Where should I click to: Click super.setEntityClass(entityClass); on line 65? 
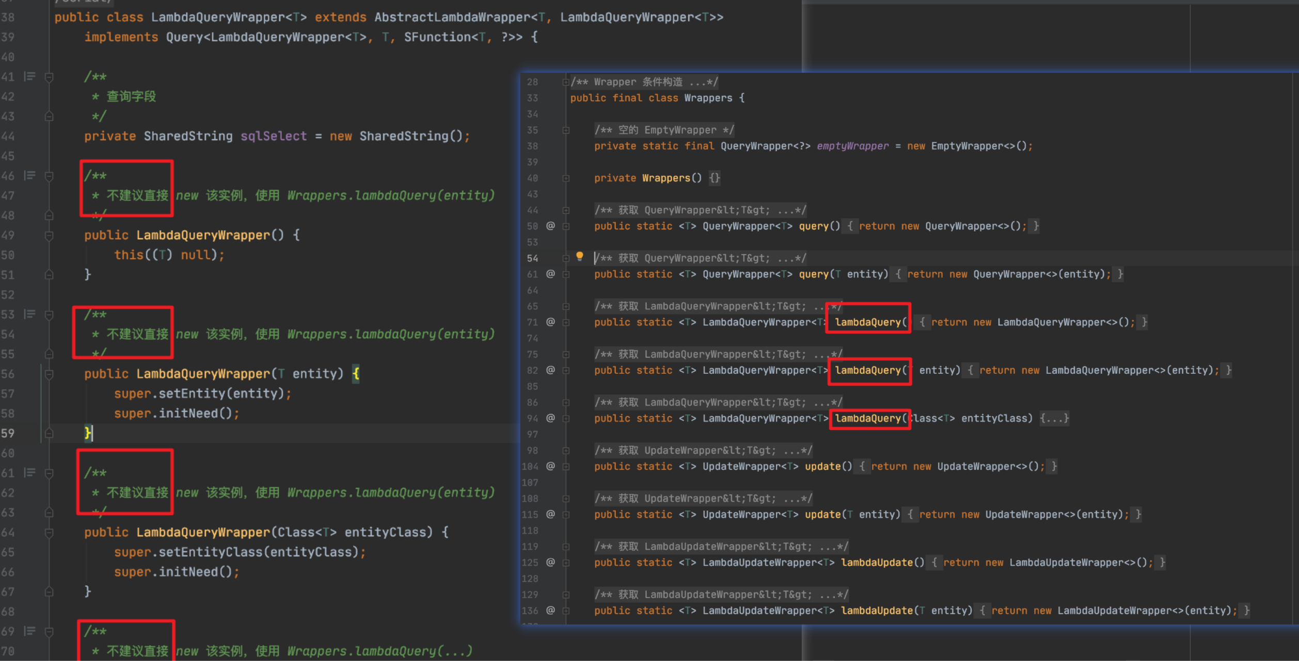pos(240,552)
